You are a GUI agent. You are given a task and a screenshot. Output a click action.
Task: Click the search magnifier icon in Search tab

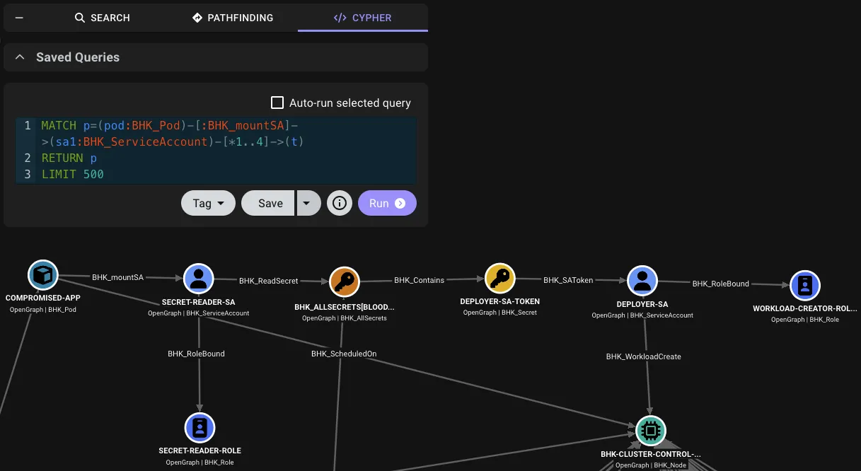80,18
